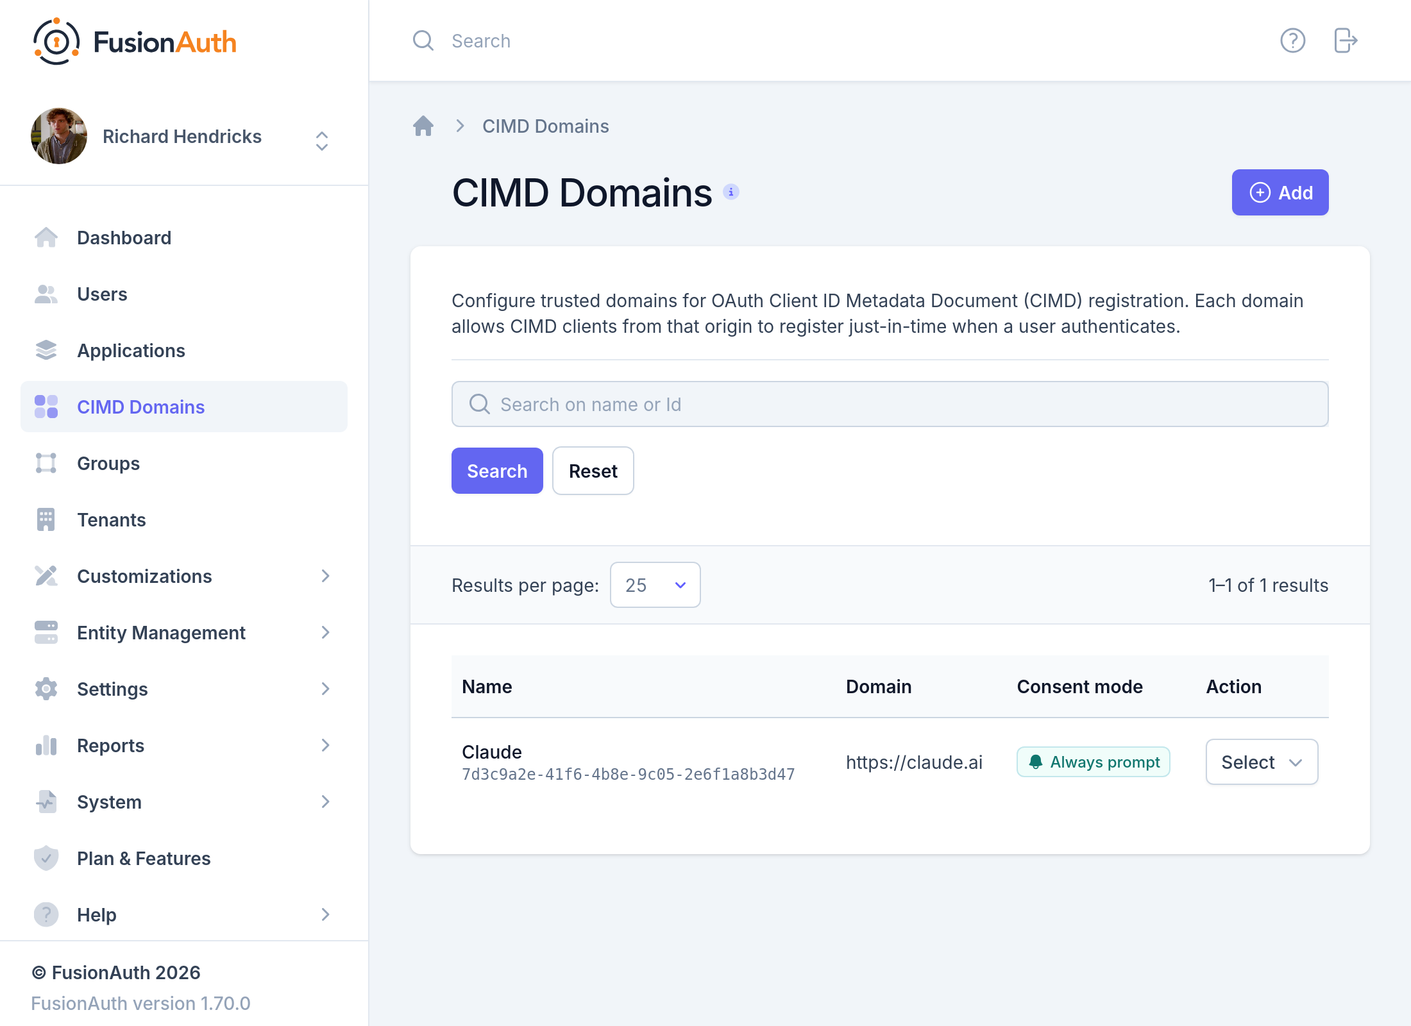
Task: Click the Help question icon in sidebar
Action: [46, 914]
